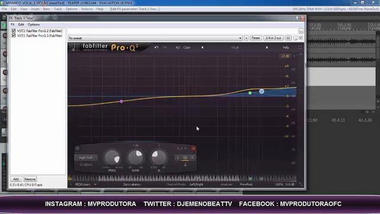Select the green EQ band node
380x214 pixels.
pos(250,93)
